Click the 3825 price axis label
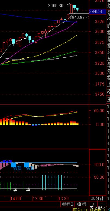The width and height of the screenshot is (110, 211). click(100, 63)
